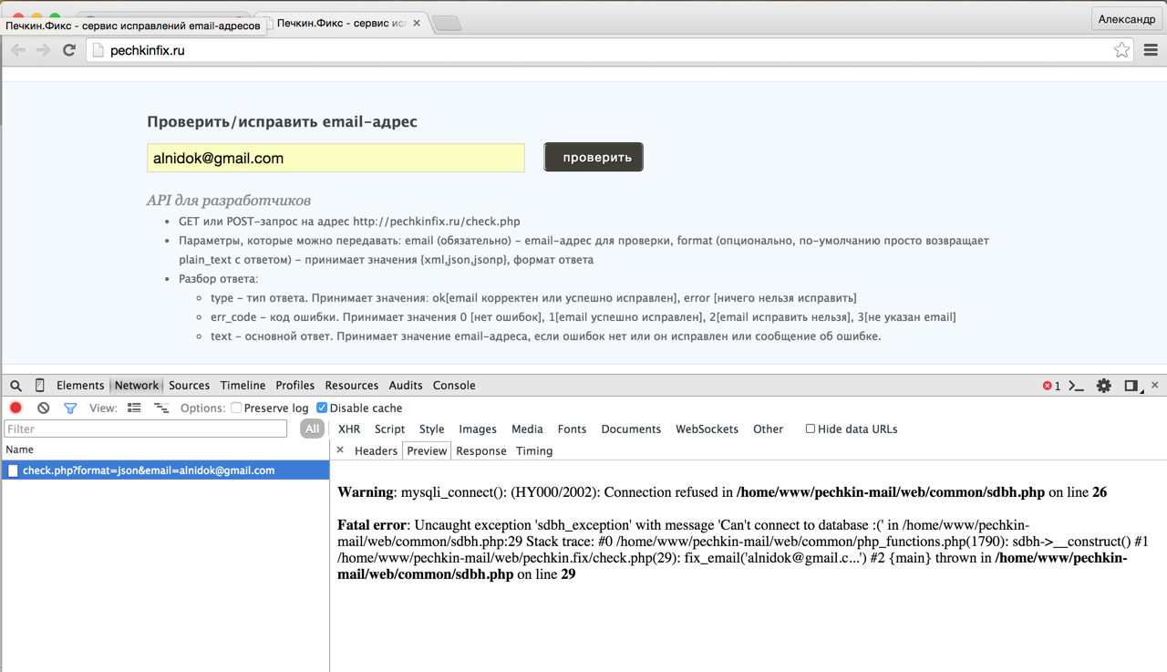Image resolution: width=1167 pixels, height=672 pixels.
Task: Filter requests by Other type
Action: 768,429
